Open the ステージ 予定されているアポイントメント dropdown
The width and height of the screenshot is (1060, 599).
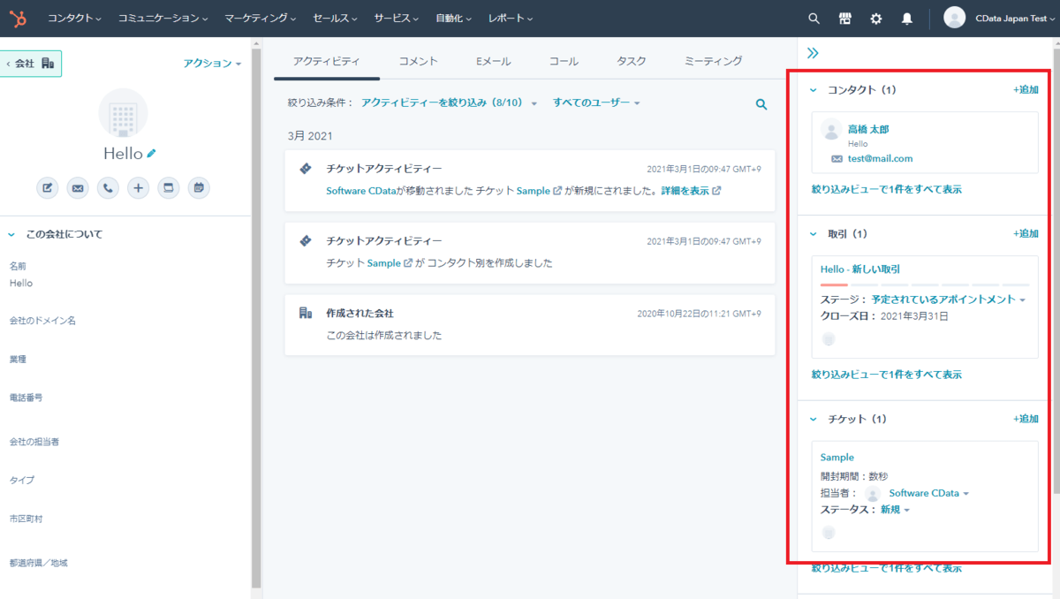click(948, 299)
